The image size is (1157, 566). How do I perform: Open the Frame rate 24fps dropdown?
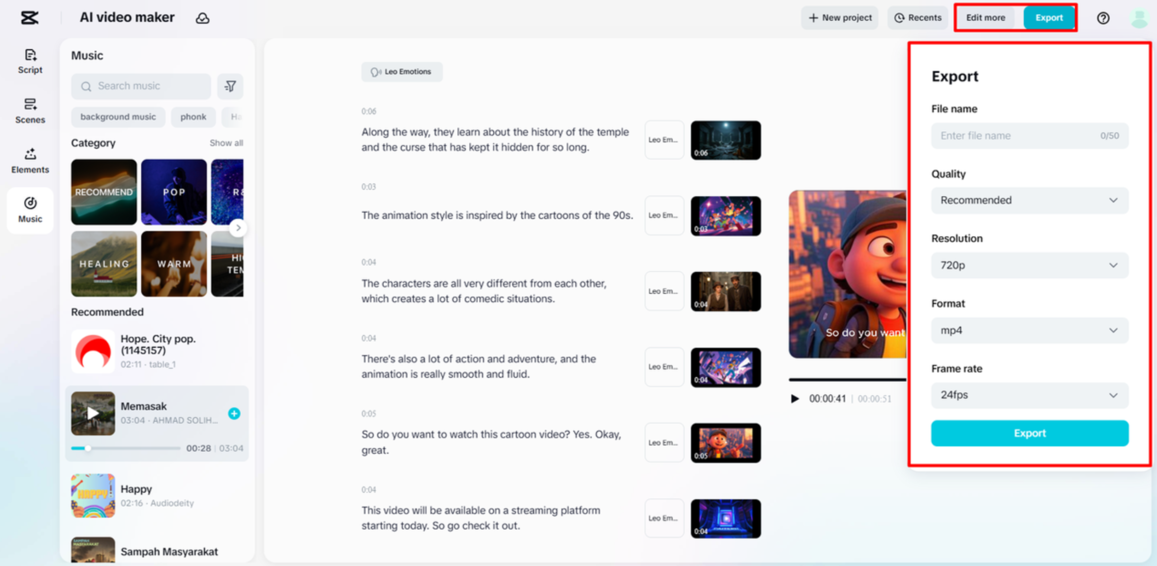[x=1029, y=395]
